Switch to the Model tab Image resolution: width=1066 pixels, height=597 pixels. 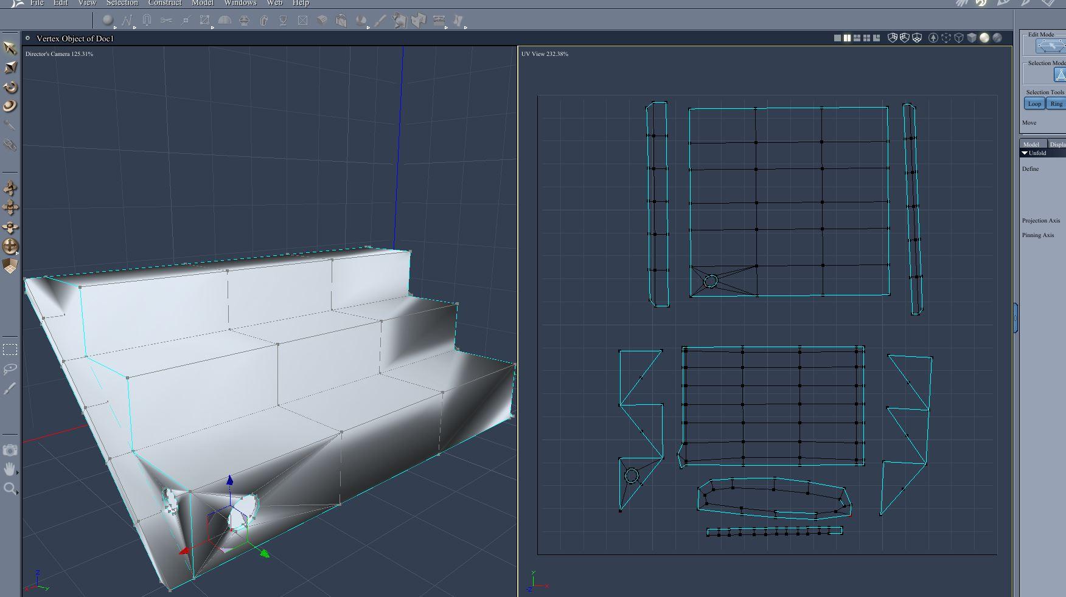click(x=1031, y=144)
